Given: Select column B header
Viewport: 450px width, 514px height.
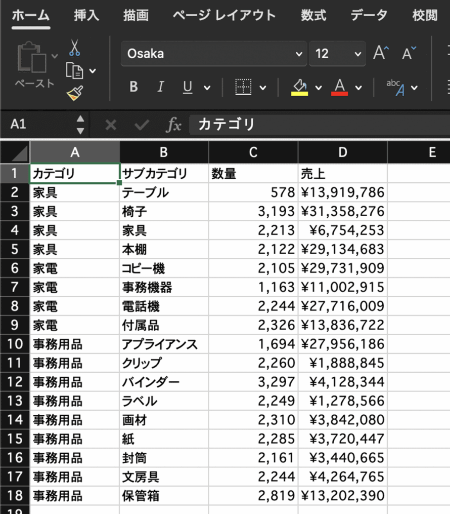Looking at the screenshot, I should pos(164,152).
